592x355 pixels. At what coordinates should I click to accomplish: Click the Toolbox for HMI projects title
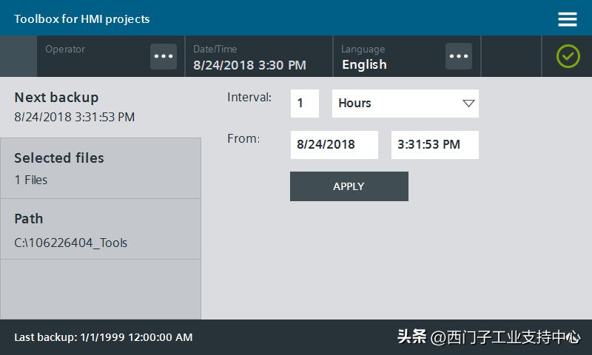pyautogui.click(x=82, y=18)
